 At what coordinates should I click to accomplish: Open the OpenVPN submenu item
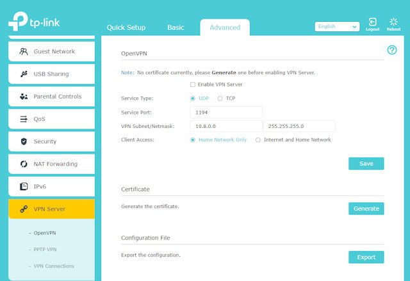tap(45, 233)
